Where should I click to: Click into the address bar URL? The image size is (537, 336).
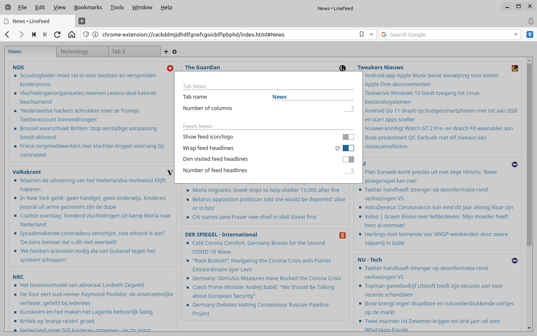click(193, 34)
